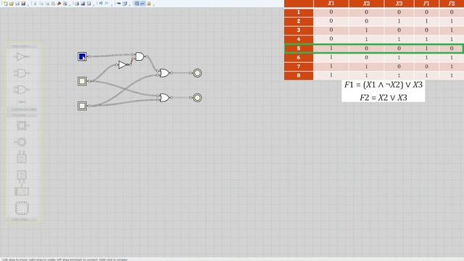Select the AND gate in the sidebar palette
This screenshot has width=464, height=261.
[x=22, y=72]
